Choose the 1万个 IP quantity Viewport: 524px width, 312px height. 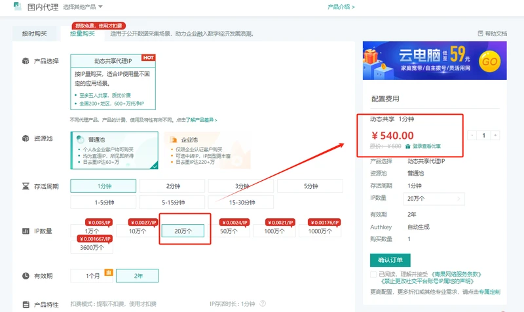click(x=92, y=231)
